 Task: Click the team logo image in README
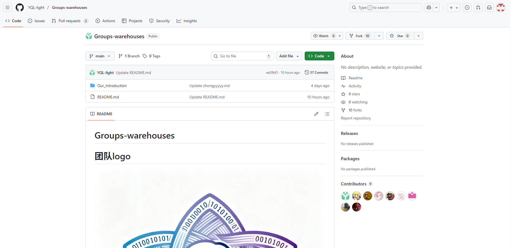click(210, 208)
